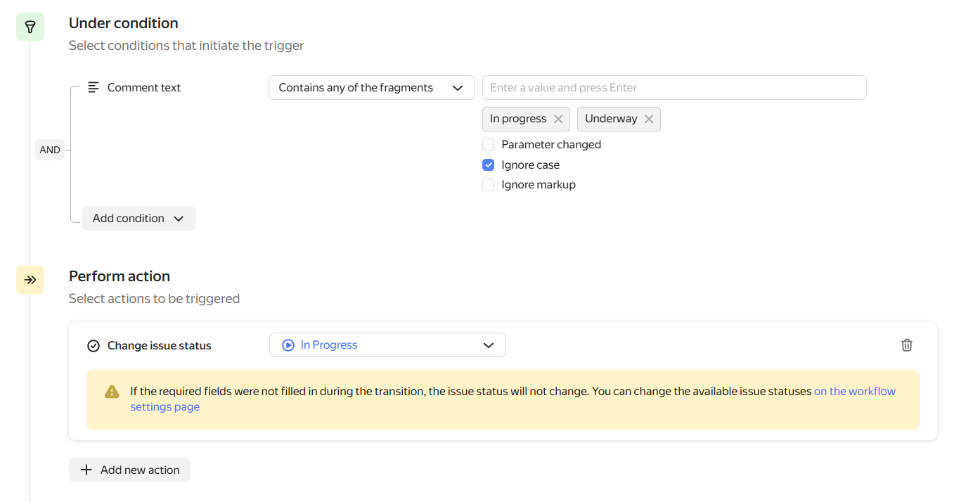The width and height of the screenshot is (954, 502).
Task: Click the yellow arrow icon beside Perform action
Action: coord(30,280)
